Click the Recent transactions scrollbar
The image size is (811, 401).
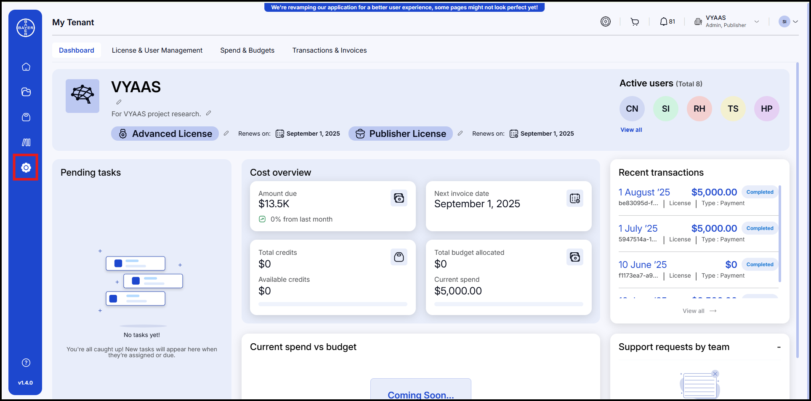780,234
